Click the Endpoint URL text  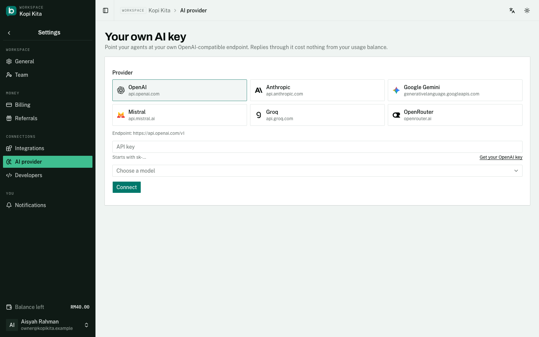[x=148, y=133]
